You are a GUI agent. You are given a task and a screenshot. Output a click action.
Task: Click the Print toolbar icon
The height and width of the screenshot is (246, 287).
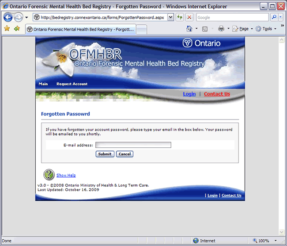[221, 29]
